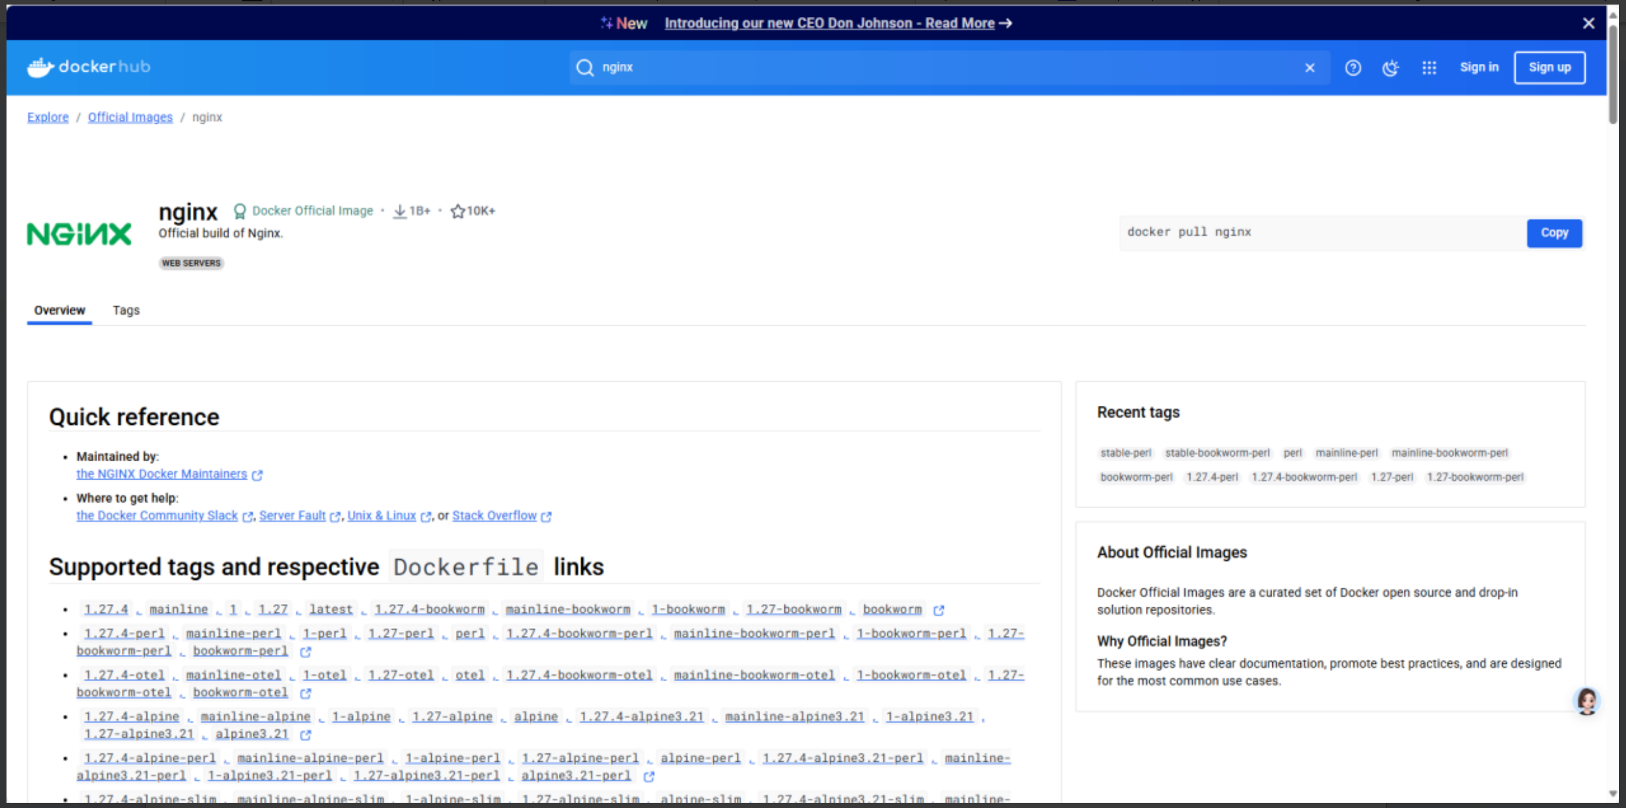Select the mainline-bookworm-perl recent tag
The image size is (1626, 808).
[1449, 453]
